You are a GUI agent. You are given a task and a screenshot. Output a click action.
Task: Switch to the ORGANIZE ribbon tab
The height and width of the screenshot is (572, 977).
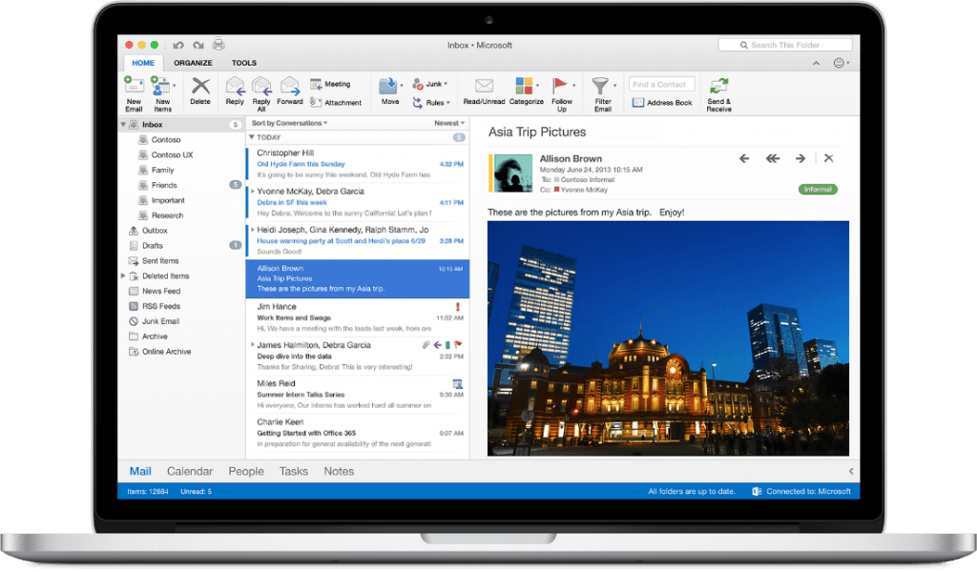pos(193,63)
